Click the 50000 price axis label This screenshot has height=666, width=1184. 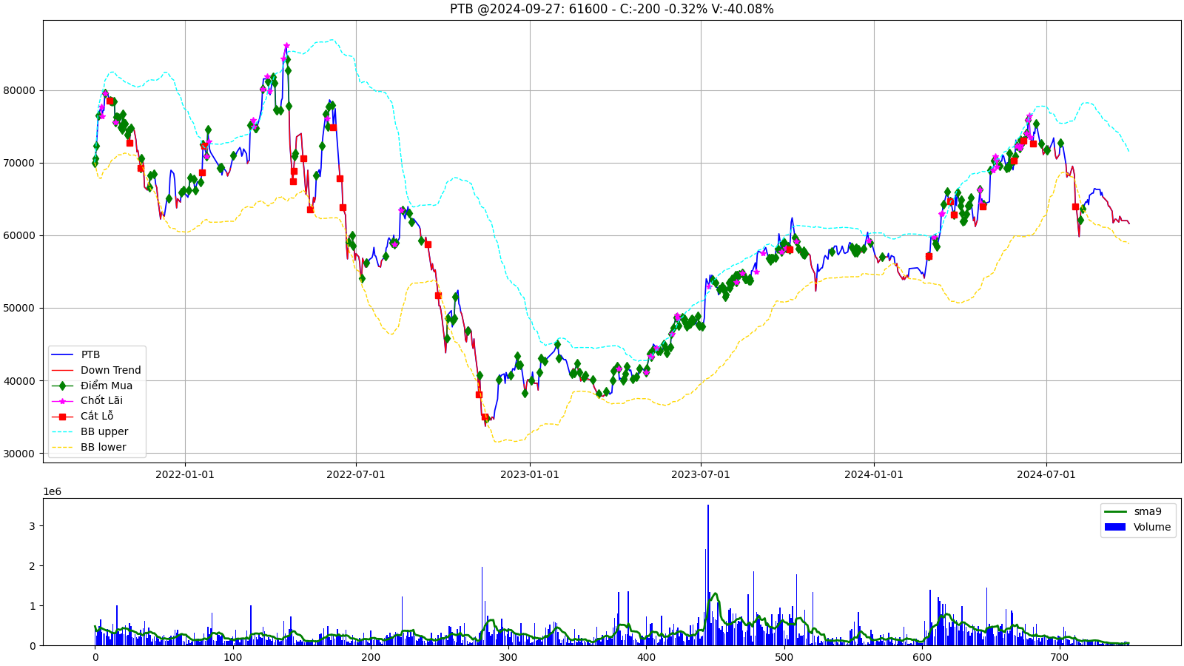(x=19, y=308)
